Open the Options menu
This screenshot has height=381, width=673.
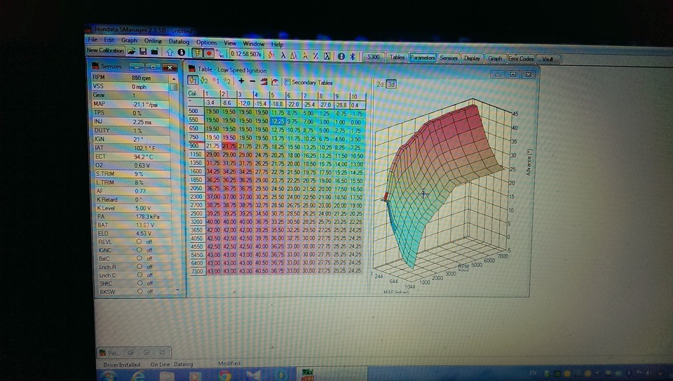(x=206, y=43)
